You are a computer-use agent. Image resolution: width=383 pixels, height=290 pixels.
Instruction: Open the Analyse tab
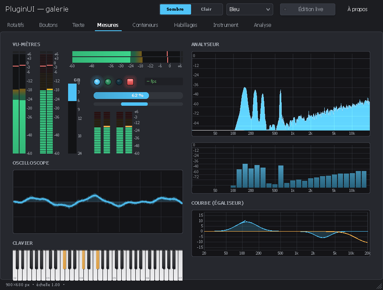(x=263, y=25)
